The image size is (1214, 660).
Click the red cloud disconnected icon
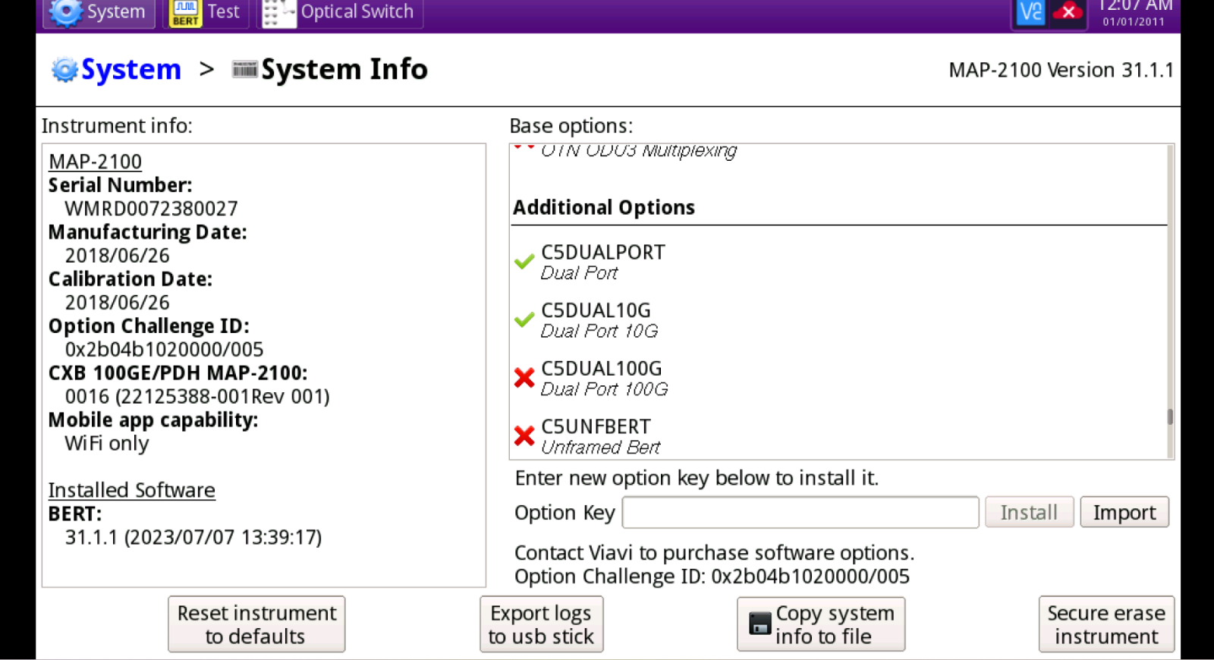point(1068,12)
